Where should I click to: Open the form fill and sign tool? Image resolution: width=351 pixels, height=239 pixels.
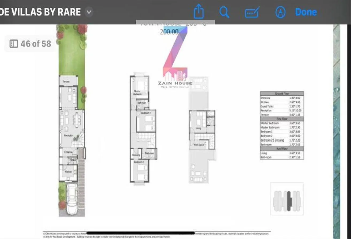pyautogui.click(x=252, y=12)
